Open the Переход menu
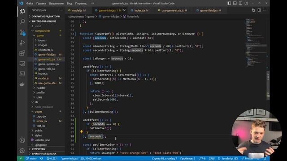The image size is (287, 161). 81,4
